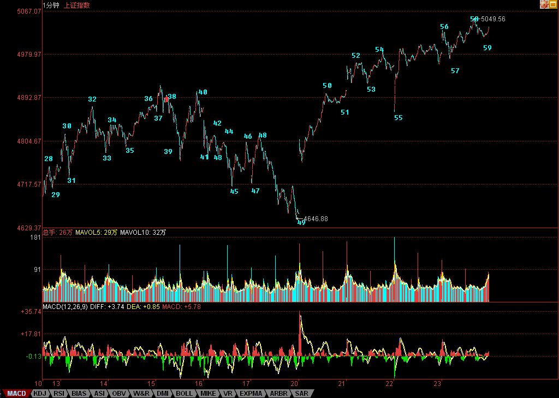Switch to the OBV indicator tab
This screenshot has height=398, width=559.
point(120,393)
